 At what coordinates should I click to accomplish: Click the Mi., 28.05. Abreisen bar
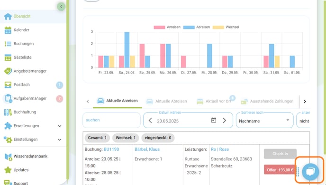click(x=209, y=55)
